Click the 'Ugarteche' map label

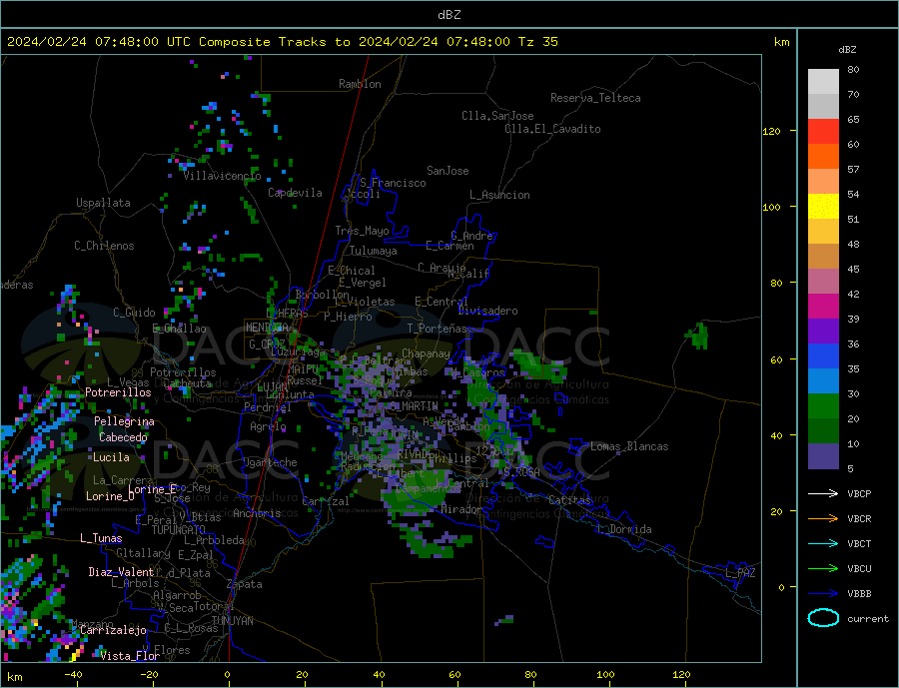[x=270, y=462]
